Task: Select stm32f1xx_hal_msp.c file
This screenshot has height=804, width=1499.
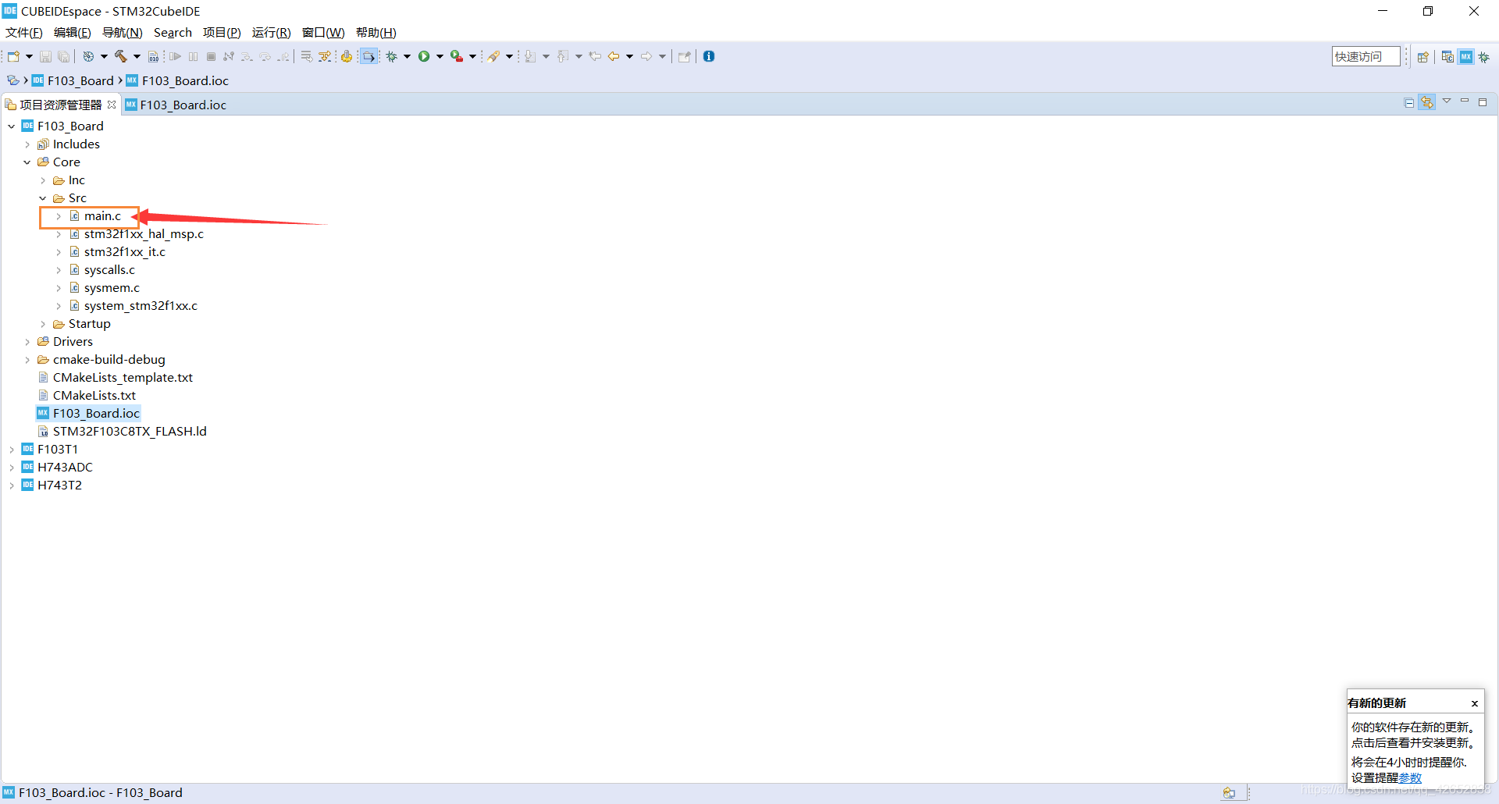Action: (x=144, y=234)
